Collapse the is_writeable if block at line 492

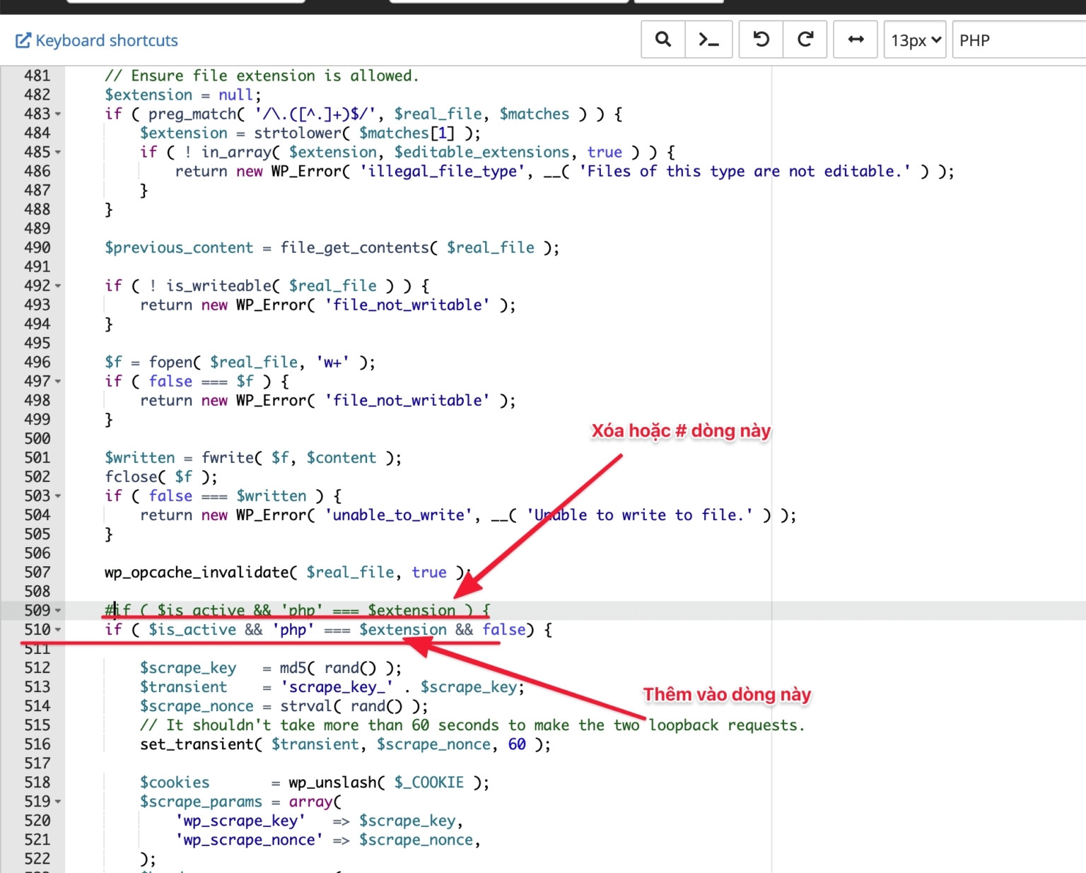(57, 286)
